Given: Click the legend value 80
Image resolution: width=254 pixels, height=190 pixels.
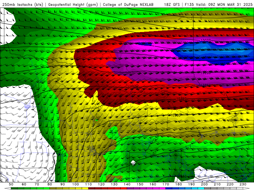Looking at the screenshot, I should pos(50,184).
